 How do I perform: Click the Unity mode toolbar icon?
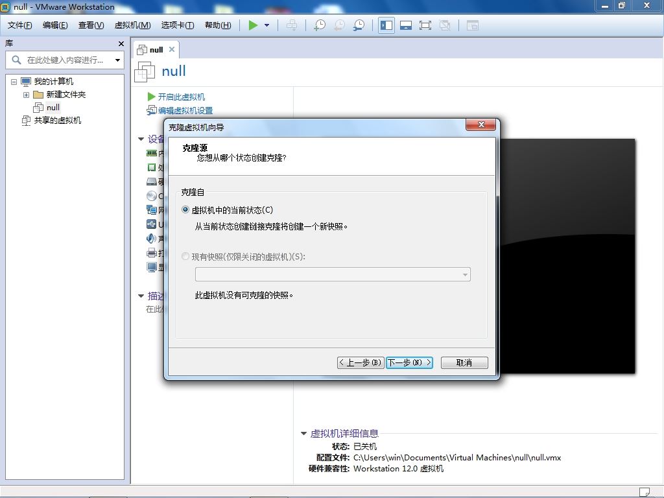click(445, 25)
